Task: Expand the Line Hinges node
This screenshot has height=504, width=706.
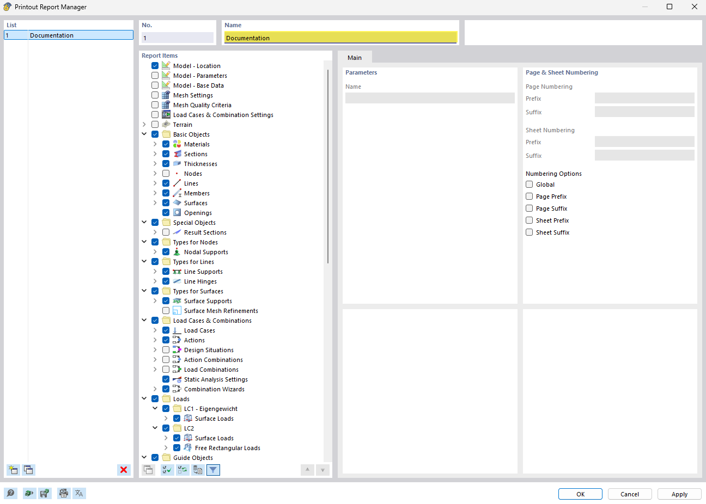Action: (155, 281)
